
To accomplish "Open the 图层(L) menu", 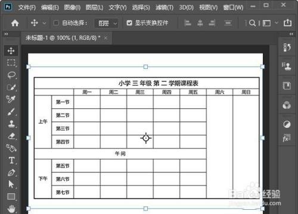I will (x=94, y=8).
